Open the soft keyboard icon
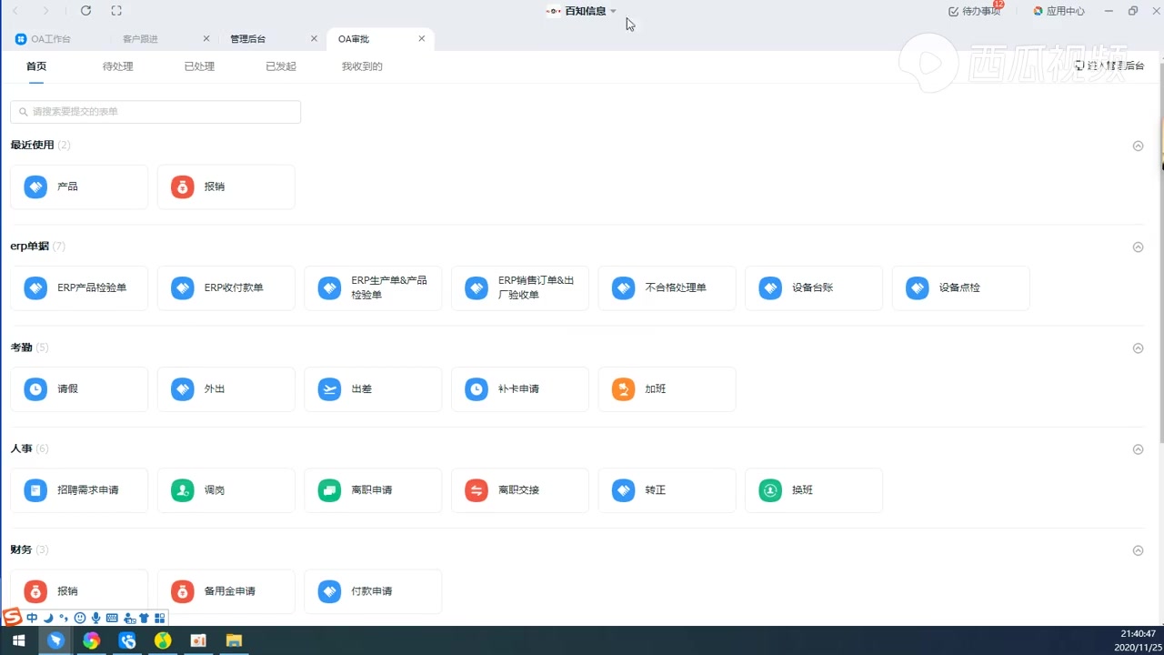The height and width of the screenshot is (655, 1164). [x=112, y=618]
